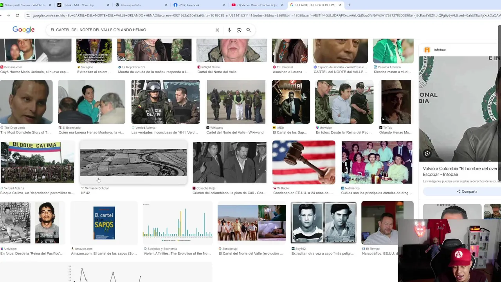Switch to the Facebook tab
This screenshot has width=501, height=282.
[x=199, y=5]
